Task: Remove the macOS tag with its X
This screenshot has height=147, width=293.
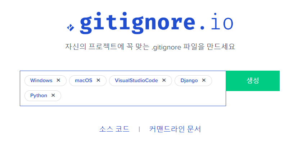Action: point(98,80)
